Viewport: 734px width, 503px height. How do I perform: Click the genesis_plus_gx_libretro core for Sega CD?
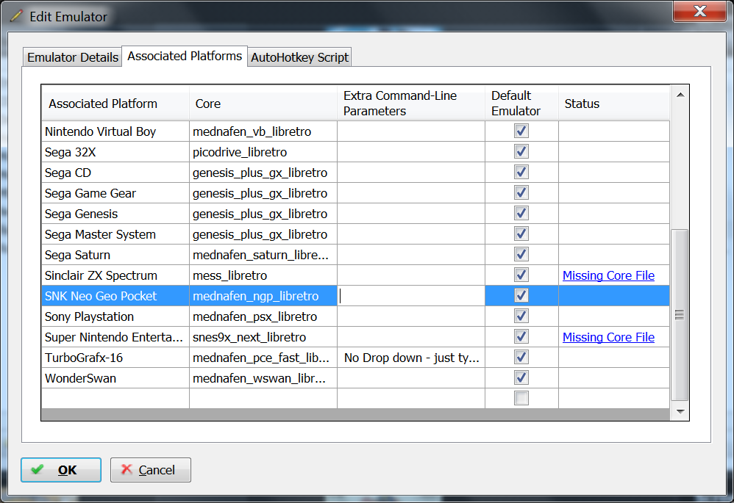point(263,173)
